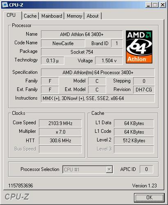
Task: Open the About tab
Action: coord(93,16)
